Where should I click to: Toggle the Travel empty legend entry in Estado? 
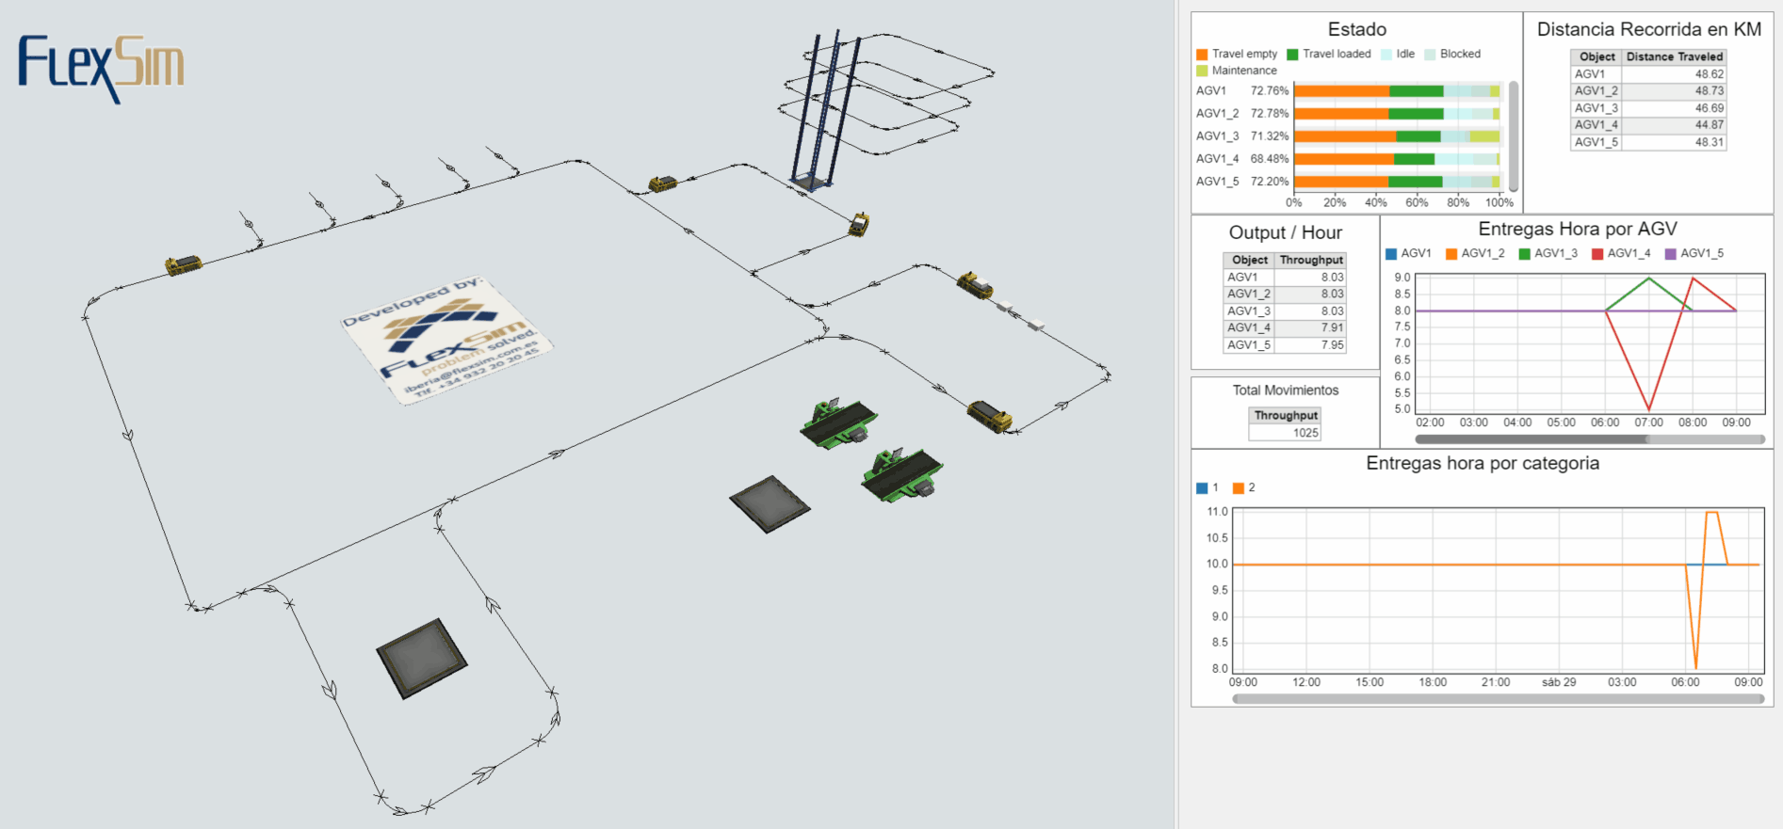(x=1237, y=55)
